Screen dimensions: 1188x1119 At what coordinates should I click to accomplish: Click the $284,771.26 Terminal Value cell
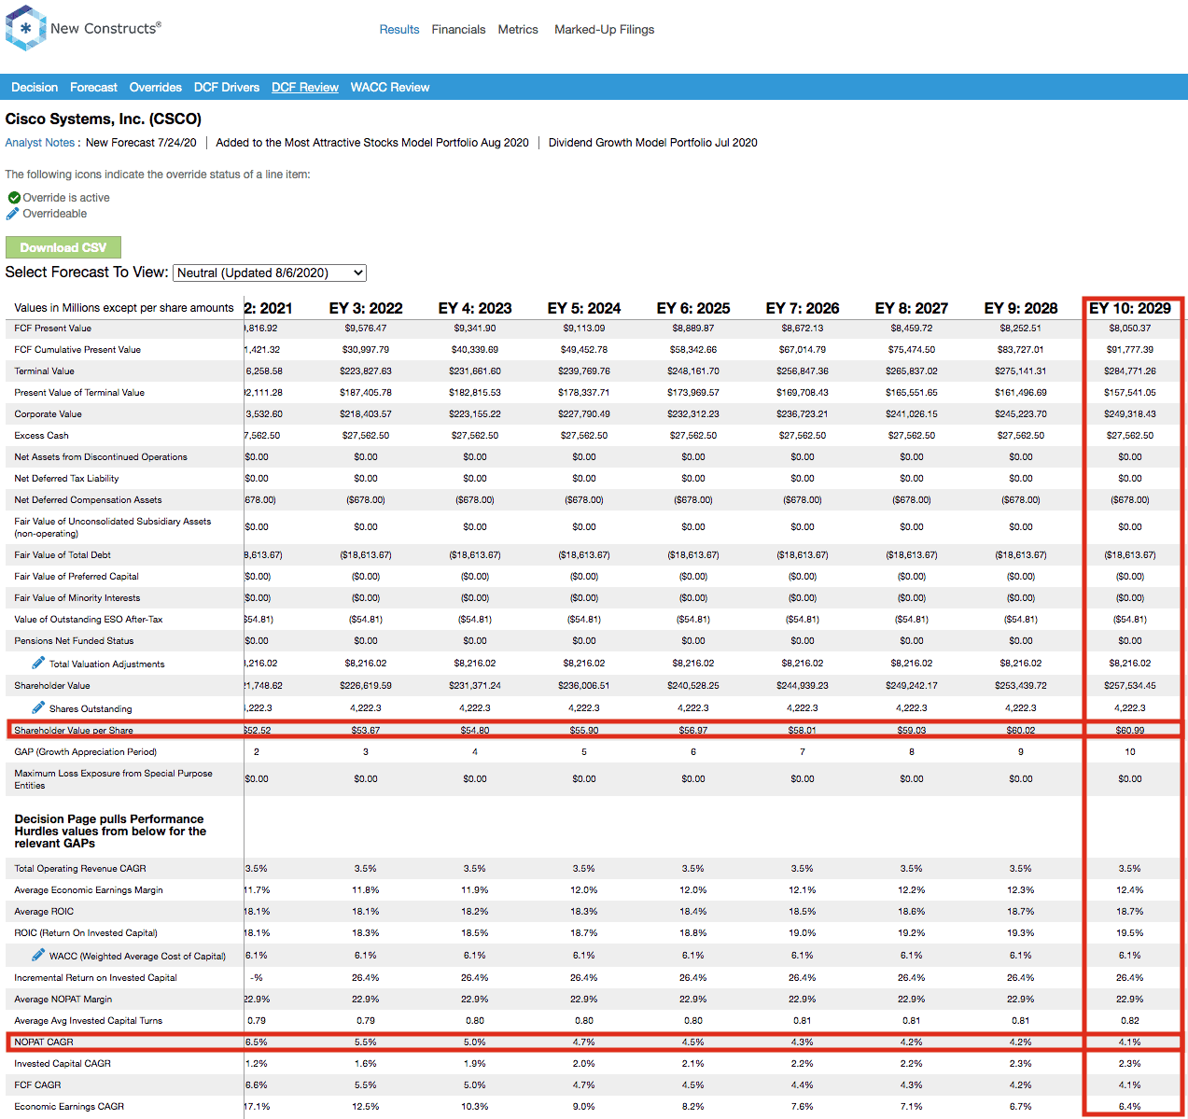tap(1130, 371)
